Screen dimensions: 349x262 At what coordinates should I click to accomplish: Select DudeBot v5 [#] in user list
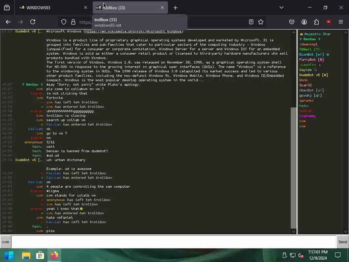[x=314, y=75]
